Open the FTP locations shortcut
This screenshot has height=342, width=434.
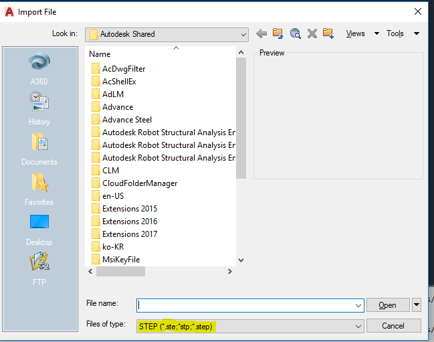[39, 270]
